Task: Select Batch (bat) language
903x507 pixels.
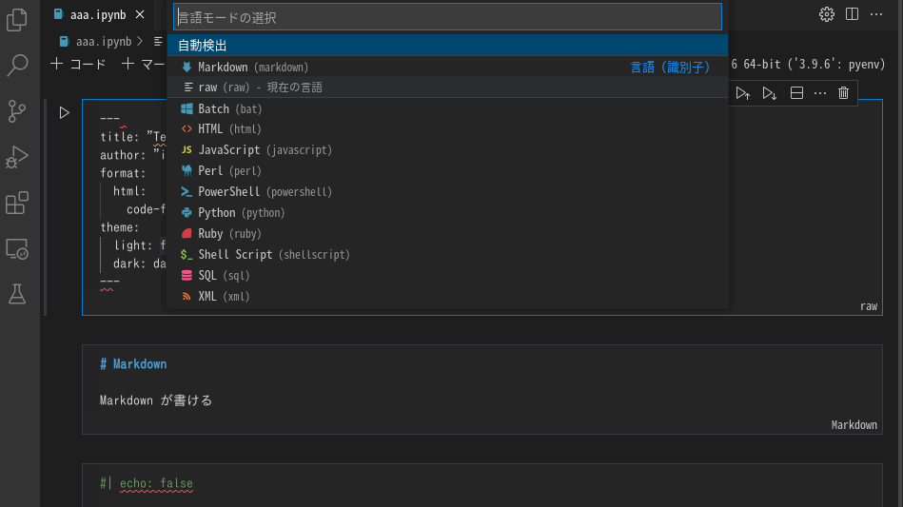Action: [447, 108]
